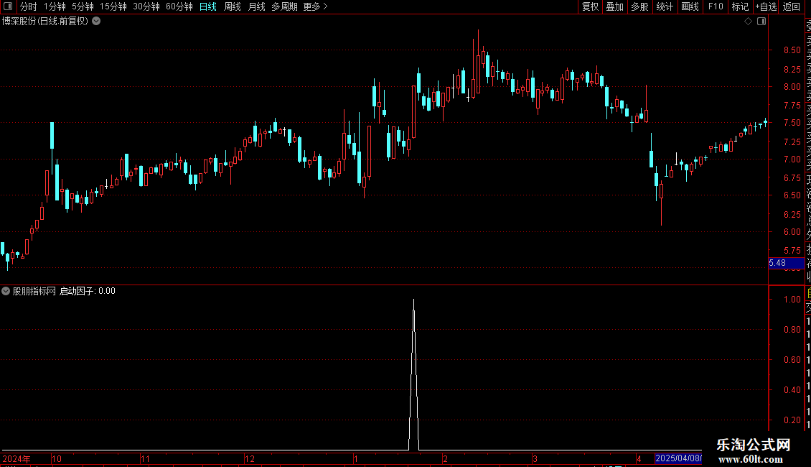Switch to 周线 weekly chart
The width and height of the screenshot is (811, 467).
click(x=233, y=6)
